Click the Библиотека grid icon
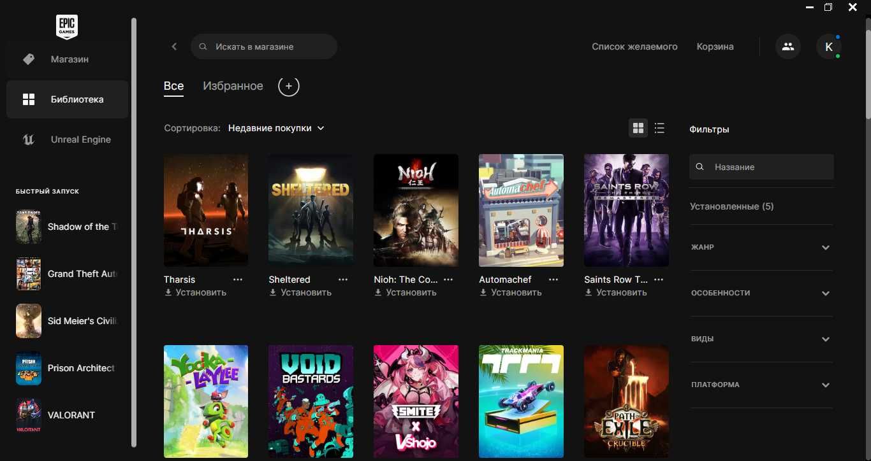This screenshot has width=871, height=461. (29, 99)
